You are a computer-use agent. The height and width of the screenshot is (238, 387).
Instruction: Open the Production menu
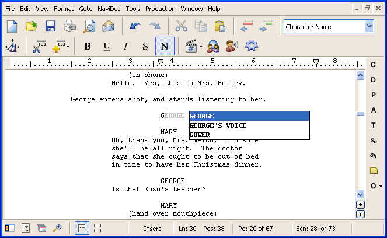[x=160, y=9]
